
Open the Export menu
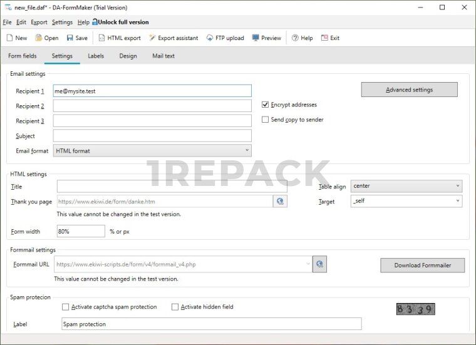pyautogui.click(x=39, y=22)
